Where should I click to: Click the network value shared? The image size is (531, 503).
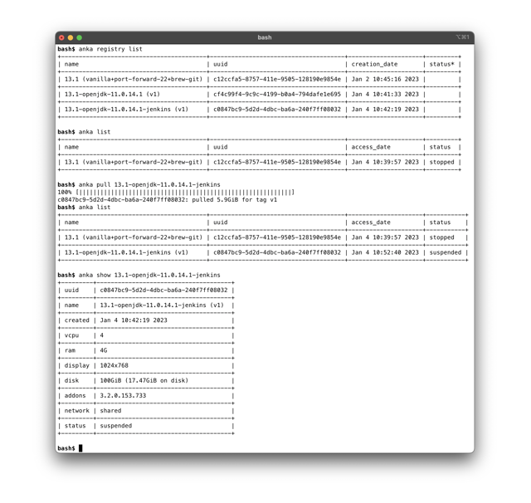(110, 411)
